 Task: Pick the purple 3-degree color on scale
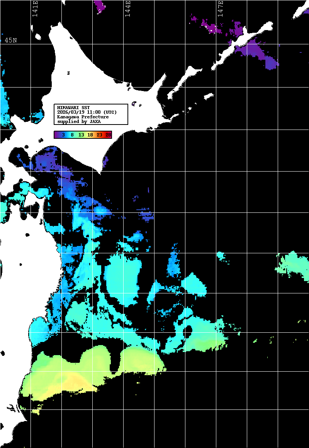[x=63, y=135]
